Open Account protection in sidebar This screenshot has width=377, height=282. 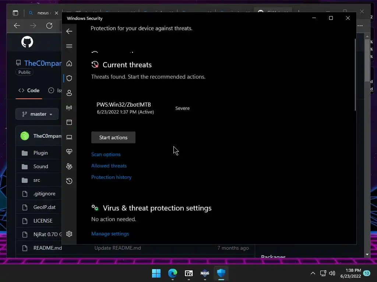click(x=69, y=93)
